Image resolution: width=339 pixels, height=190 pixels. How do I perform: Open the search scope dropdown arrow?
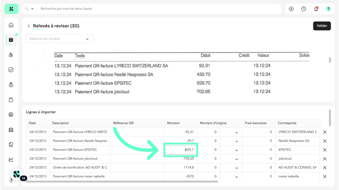(33, 9)
